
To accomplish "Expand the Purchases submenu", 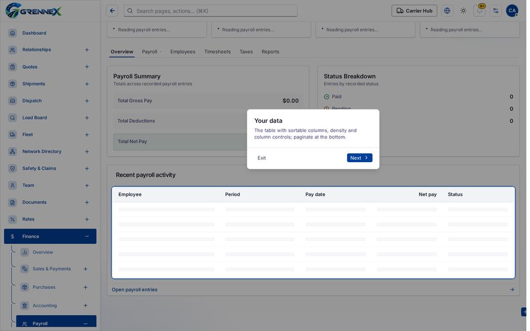I will coord(86,287).
